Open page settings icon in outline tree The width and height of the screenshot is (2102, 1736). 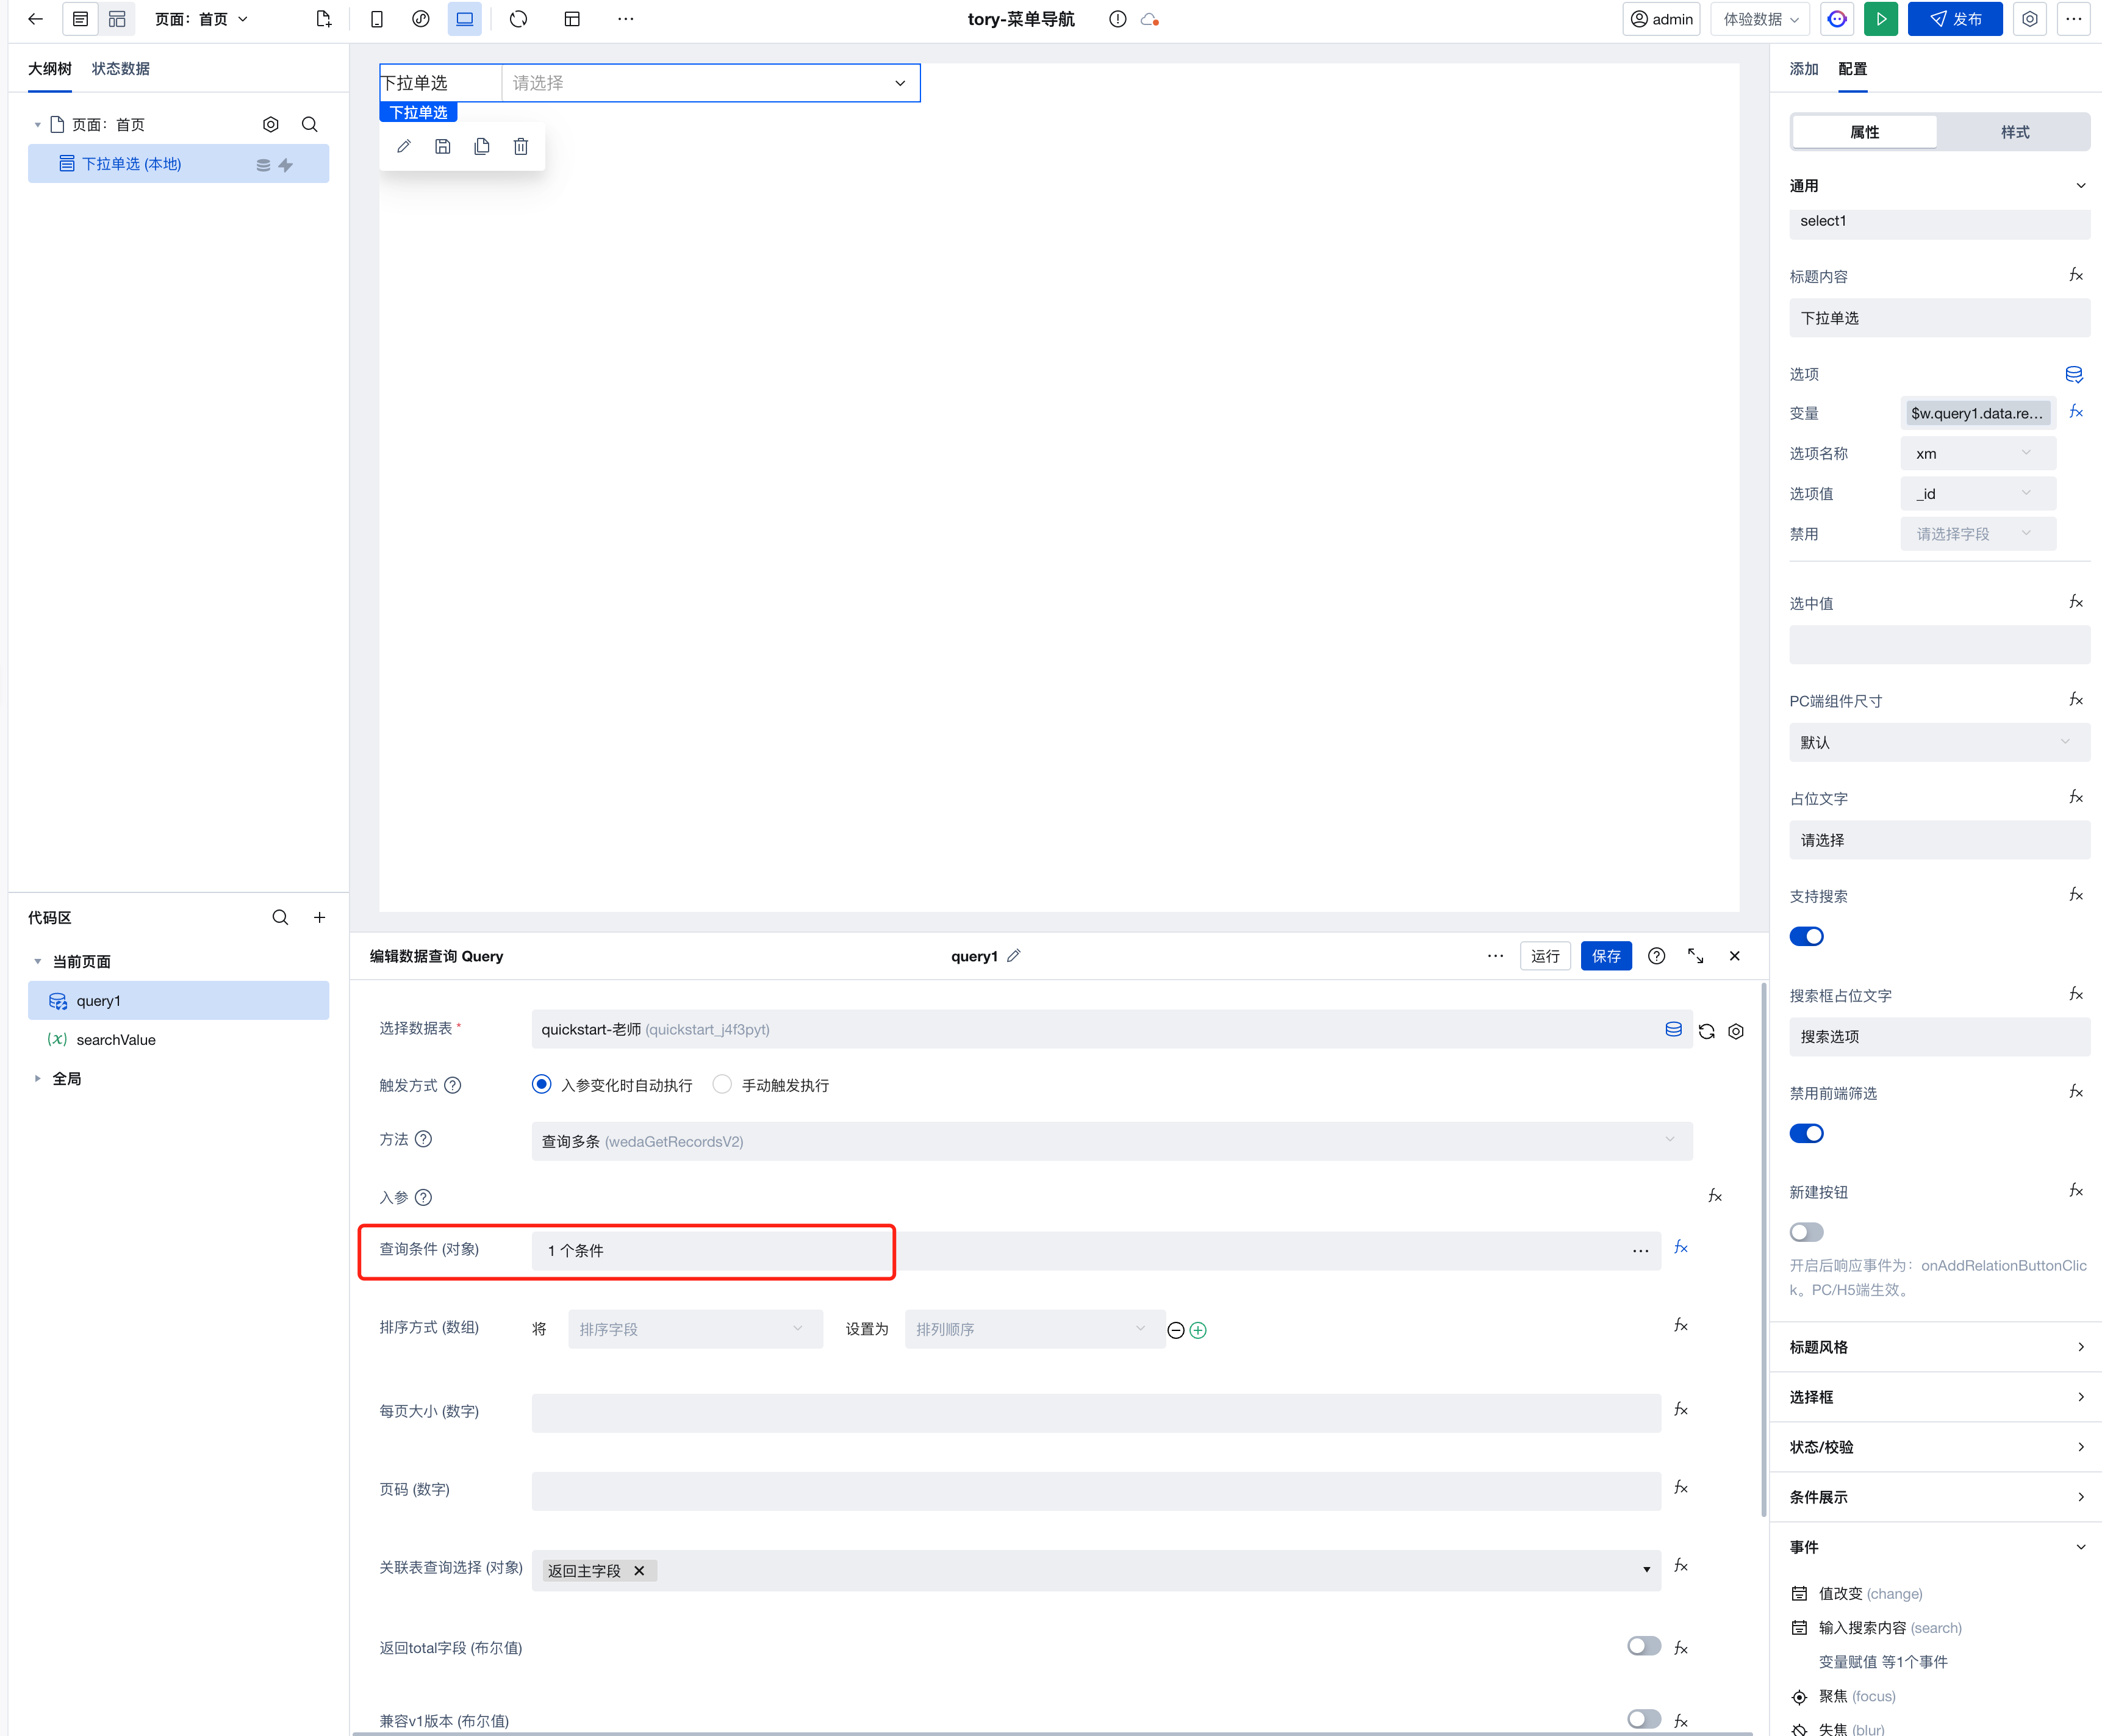point(270,124)
